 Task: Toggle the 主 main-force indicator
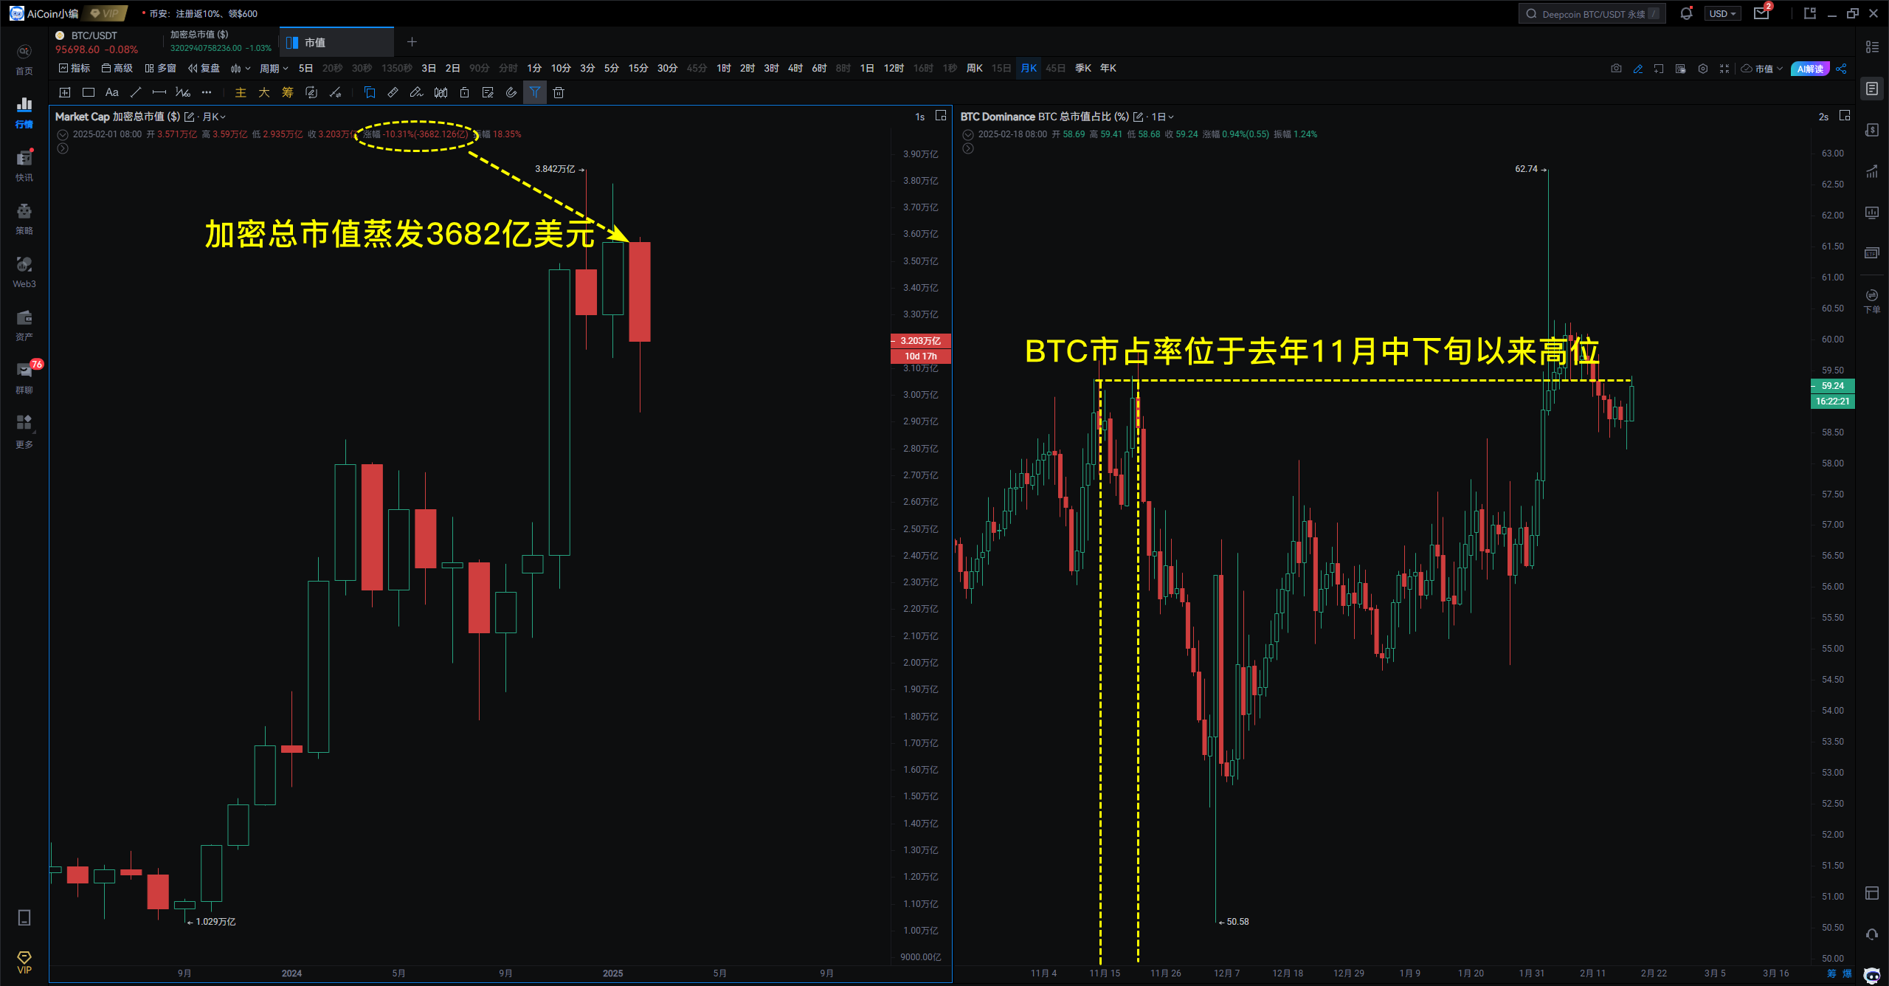[x=241, y=92]
